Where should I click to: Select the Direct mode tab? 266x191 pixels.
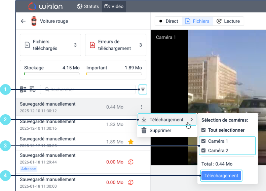point(169,21)
